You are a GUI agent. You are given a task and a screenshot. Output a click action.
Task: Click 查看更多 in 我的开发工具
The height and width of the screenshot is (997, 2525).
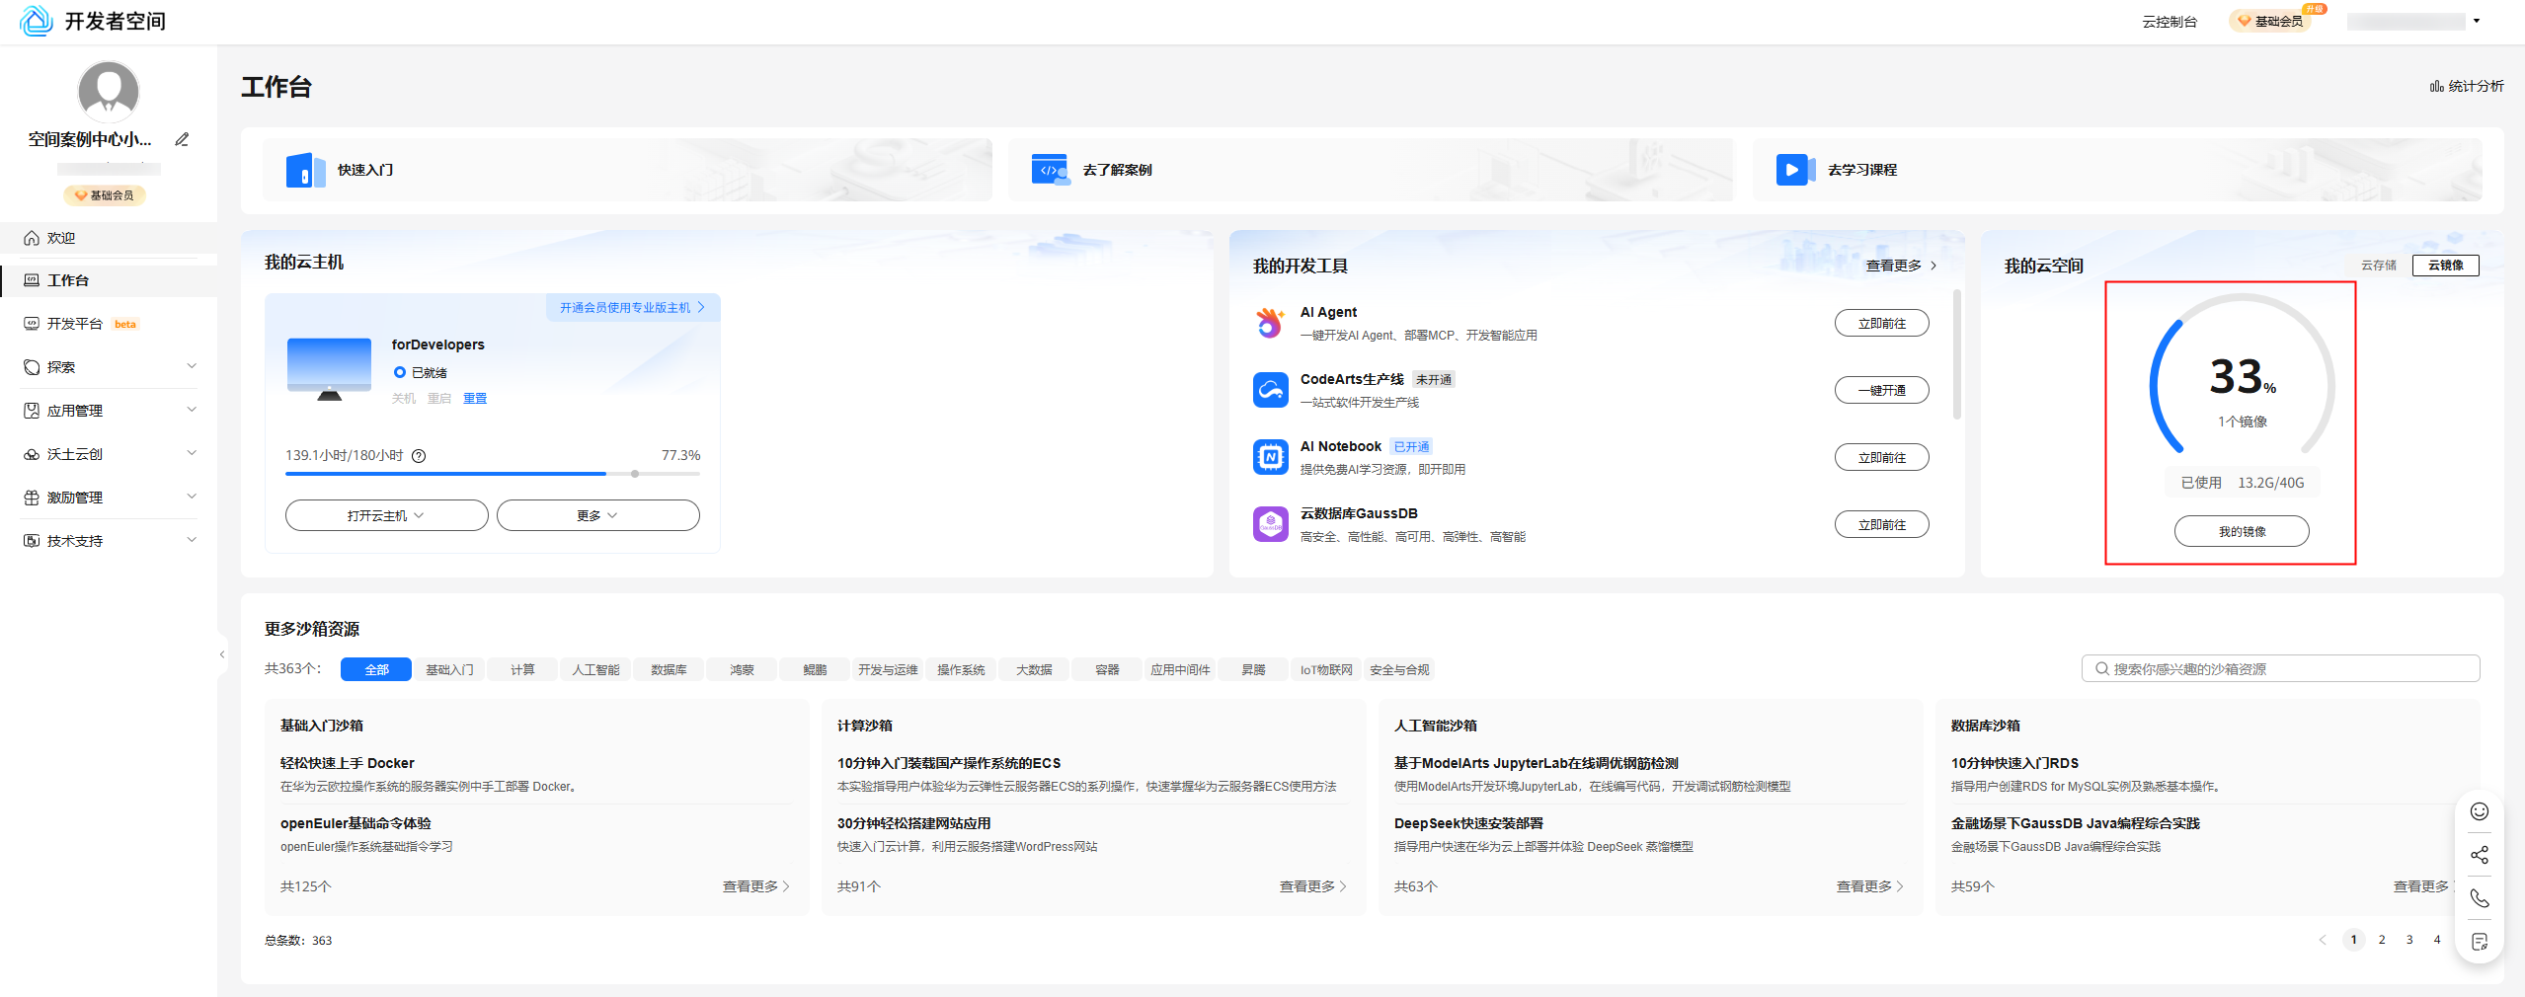click(x=1901, y=266)
